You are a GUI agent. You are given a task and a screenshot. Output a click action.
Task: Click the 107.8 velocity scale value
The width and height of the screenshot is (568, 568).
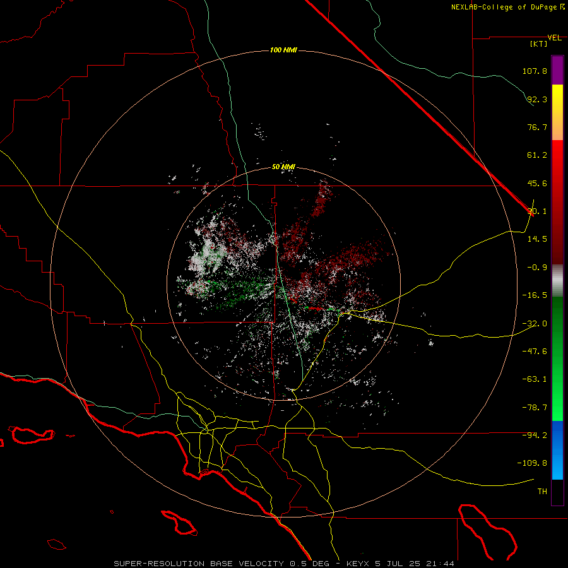click(535, 71)
